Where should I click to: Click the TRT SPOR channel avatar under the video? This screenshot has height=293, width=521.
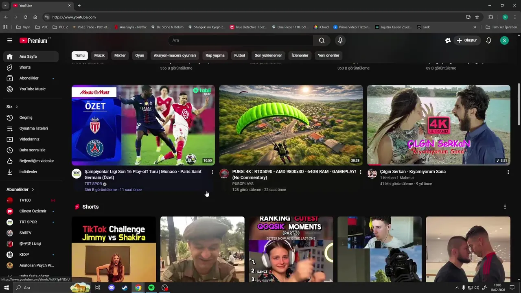pyautogui.click(x=77, y=174)
